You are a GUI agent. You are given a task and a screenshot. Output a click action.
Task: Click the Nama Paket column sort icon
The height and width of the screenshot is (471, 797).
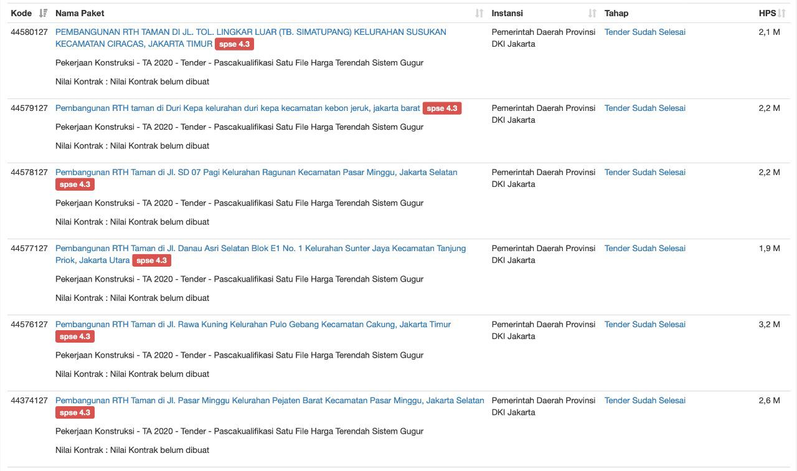[x=479, y=13]
